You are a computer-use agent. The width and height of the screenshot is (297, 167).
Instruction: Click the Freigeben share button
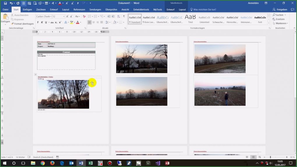[280, 10]
